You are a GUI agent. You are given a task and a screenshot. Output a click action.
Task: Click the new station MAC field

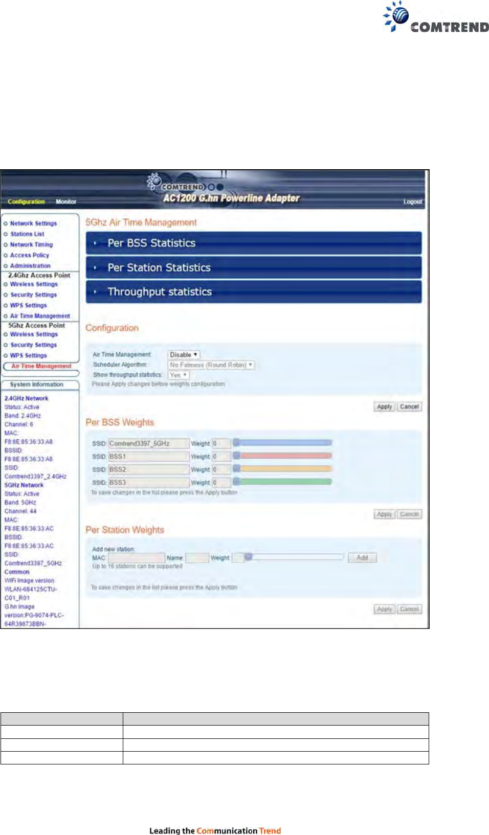click(x=136, y=558)
